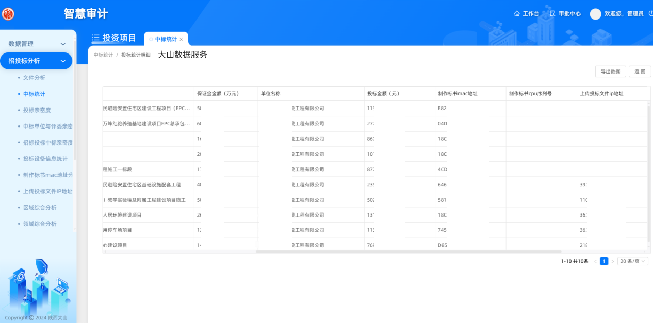Click row 民避险安置住宅区基础设施配套工程
This screenshot has height=323, width=653.
pos(375,185)
